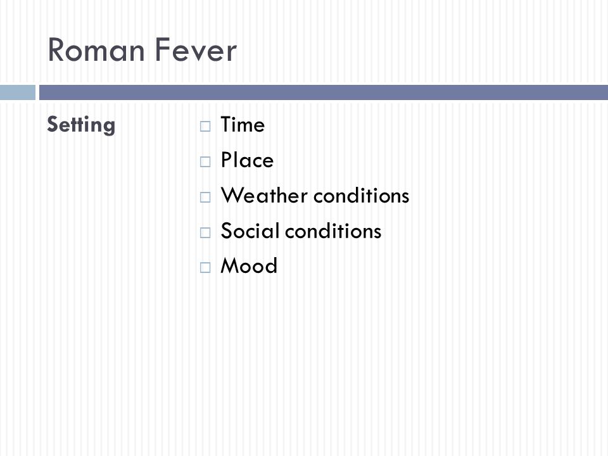Click the word conditions after Weather
608x456 pixels.
(x=362, y=196)
